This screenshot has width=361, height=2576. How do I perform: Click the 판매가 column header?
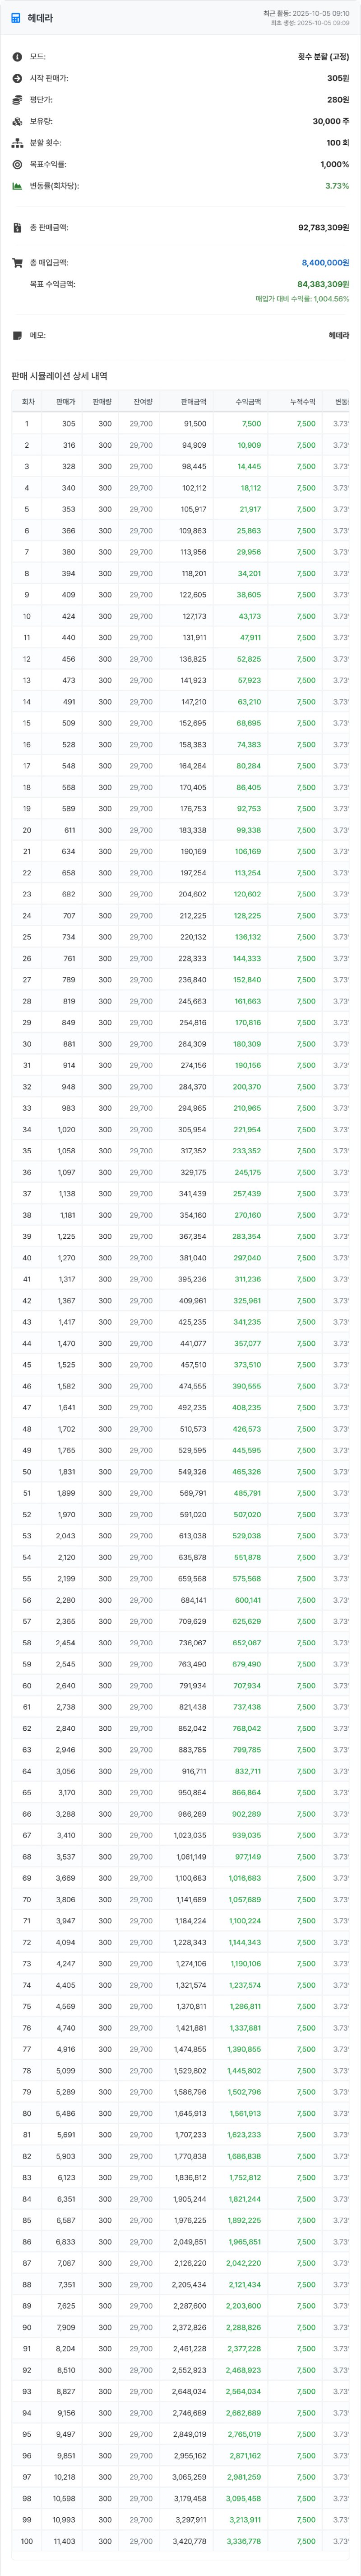pyautogui.click(x=66, y=402)
